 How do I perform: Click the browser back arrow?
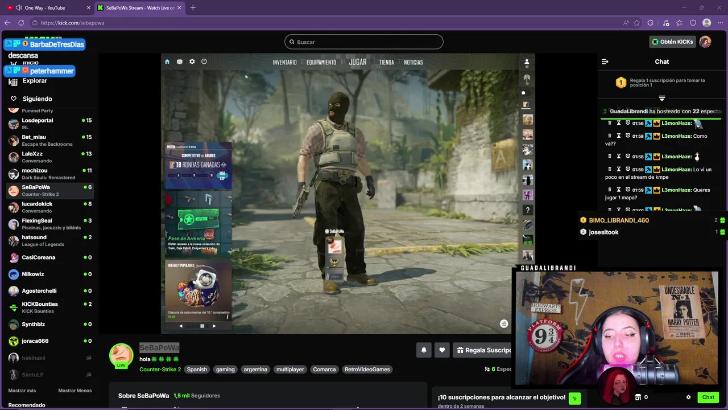7,23
